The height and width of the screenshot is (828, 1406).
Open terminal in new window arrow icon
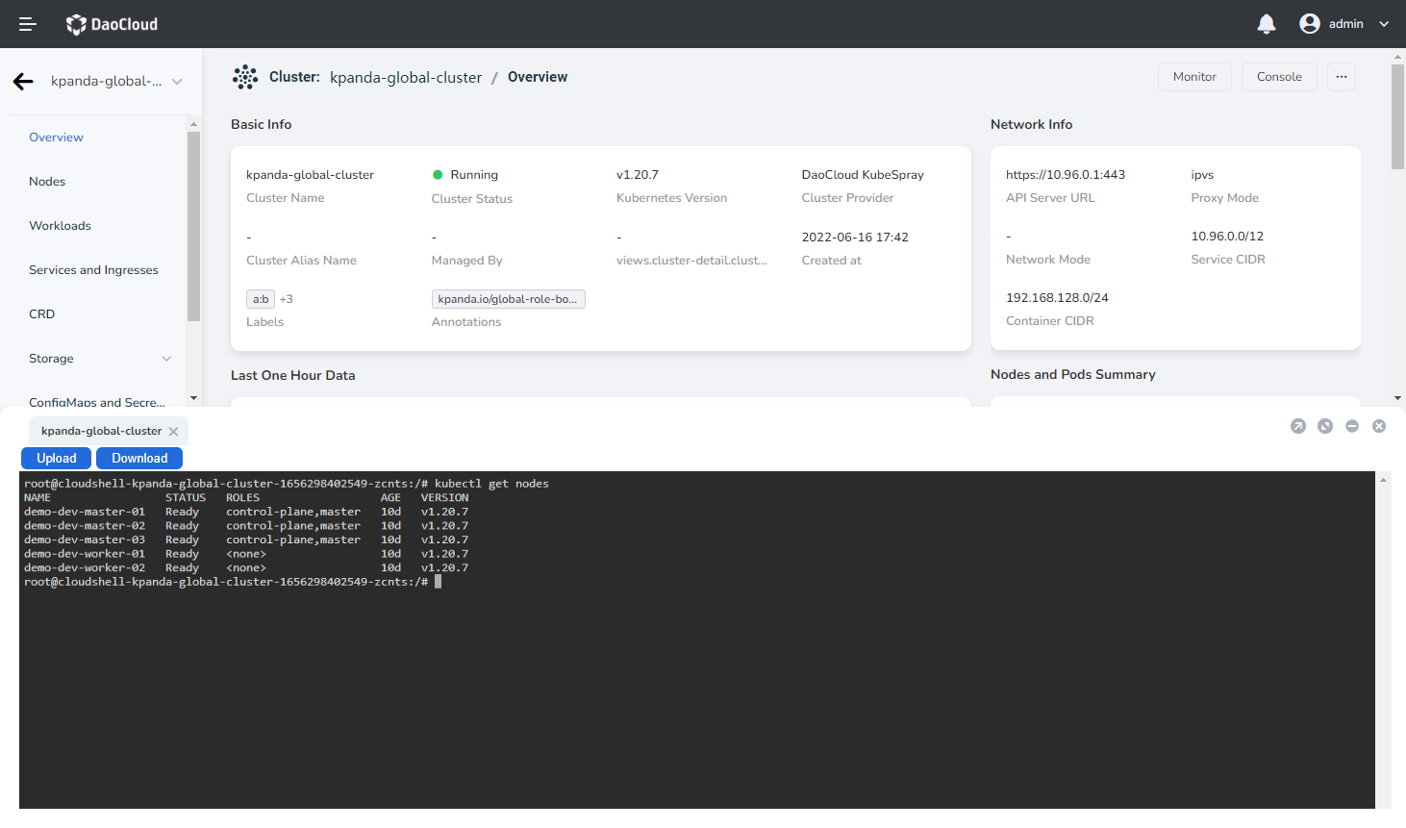click(1298, 426)
